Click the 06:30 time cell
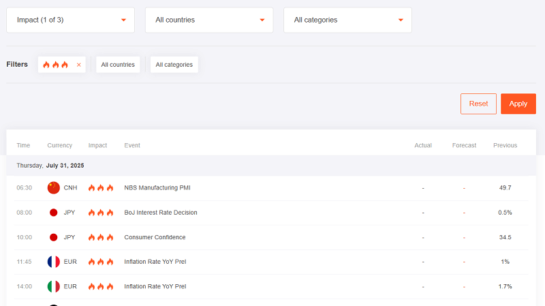 [x=25, y=188]
